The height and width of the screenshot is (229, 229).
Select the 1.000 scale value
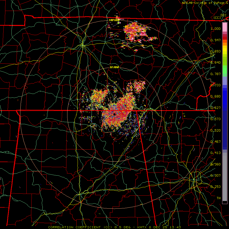pos(216,28)
